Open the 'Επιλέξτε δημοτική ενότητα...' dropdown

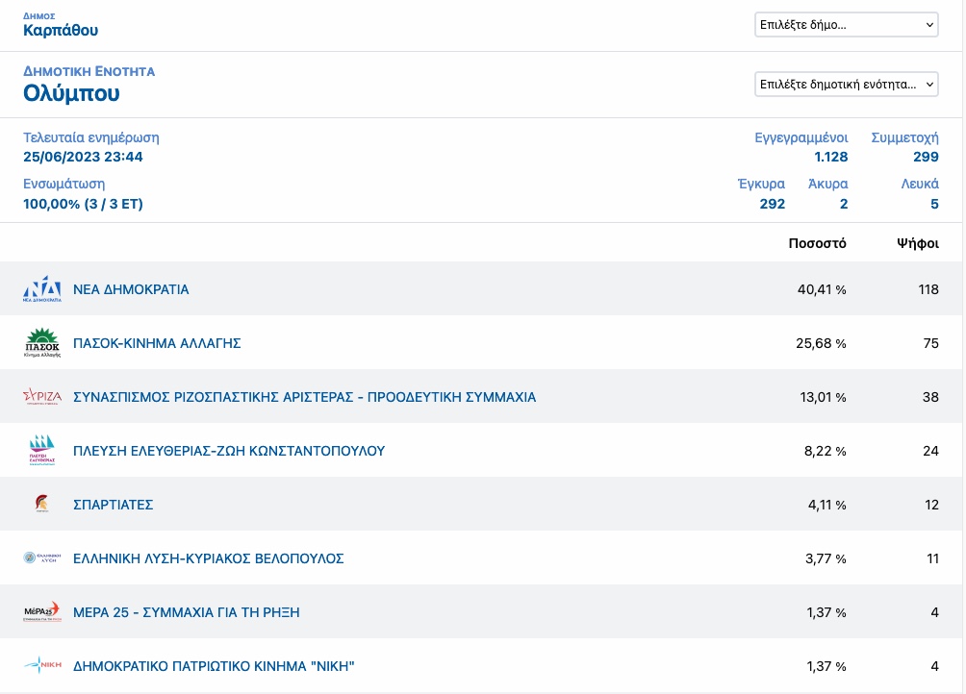point(847,85)
